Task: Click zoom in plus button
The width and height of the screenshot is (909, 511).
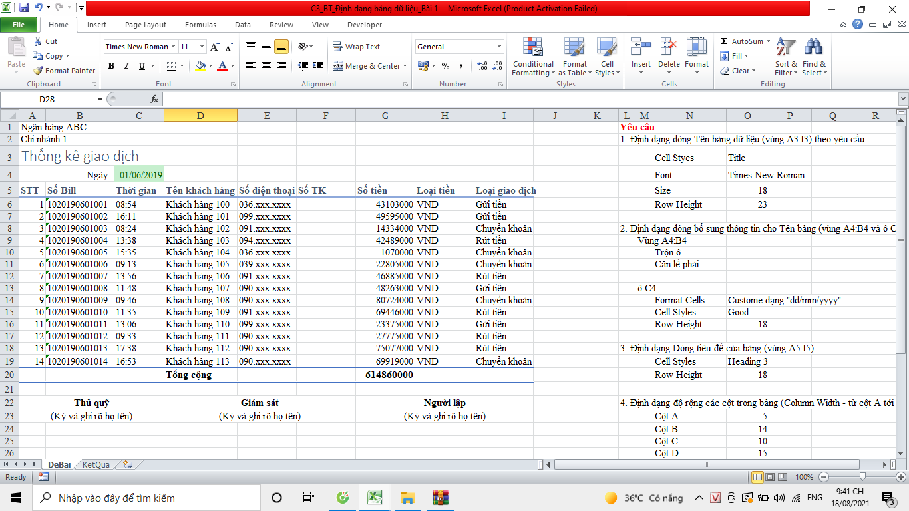Action: pyautogui.click(x=900, y=477)
